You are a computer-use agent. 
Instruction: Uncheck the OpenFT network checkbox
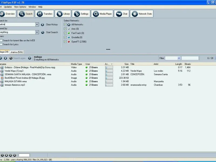65,42
